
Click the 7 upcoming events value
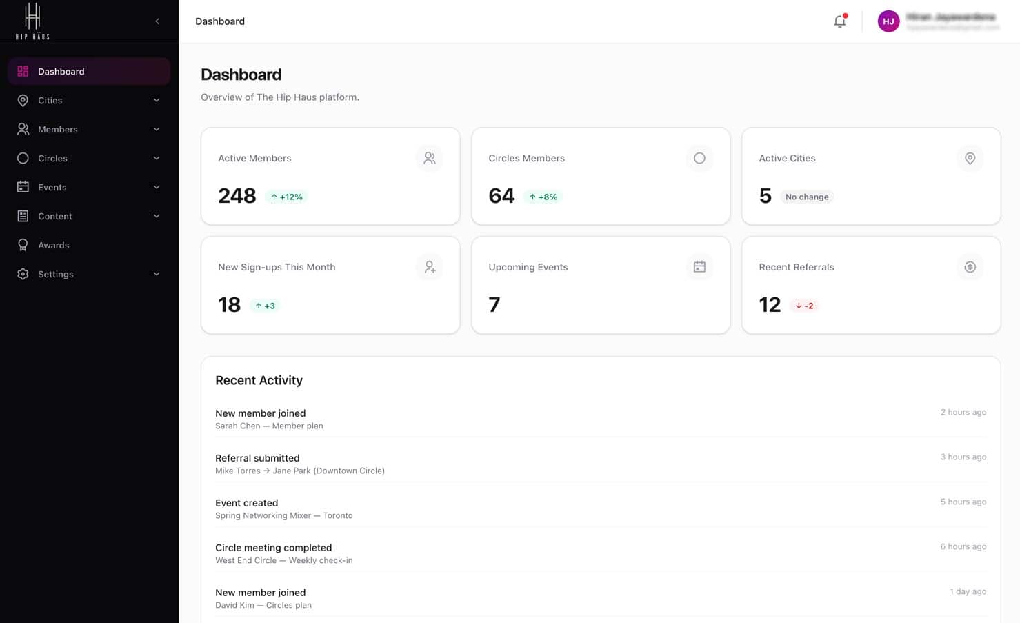[x=494, y=305]
